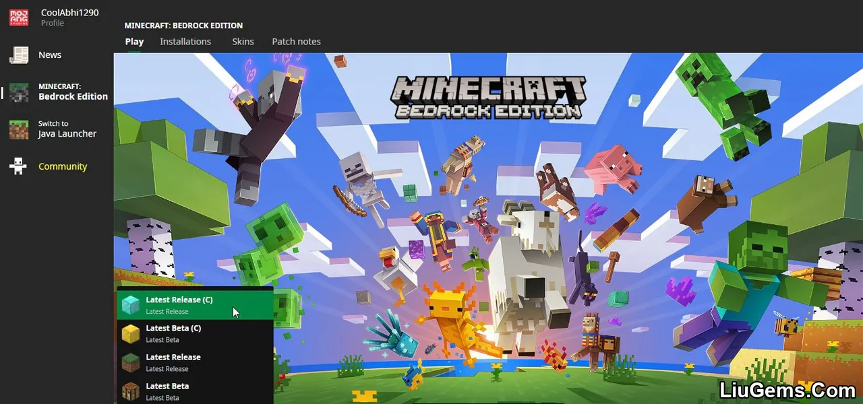
Task: Click the Minecraft Bedrock Edition banner logo
Action: tap(489, 98)
